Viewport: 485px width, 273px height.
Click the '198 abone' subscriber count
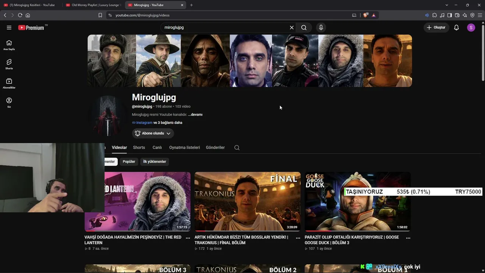pyautogui.click(x=164, y=107)
